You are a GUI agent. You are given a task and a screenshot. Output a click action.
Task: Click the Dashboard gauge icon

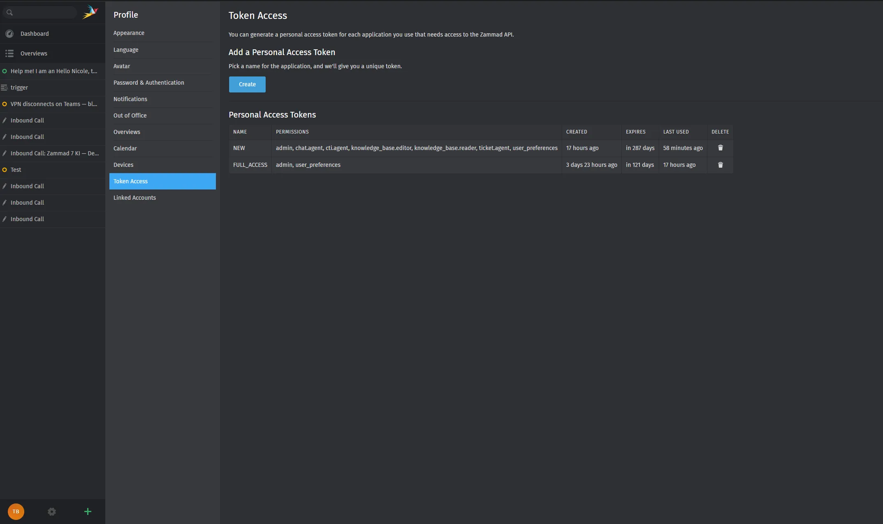[x=9, y=34]
